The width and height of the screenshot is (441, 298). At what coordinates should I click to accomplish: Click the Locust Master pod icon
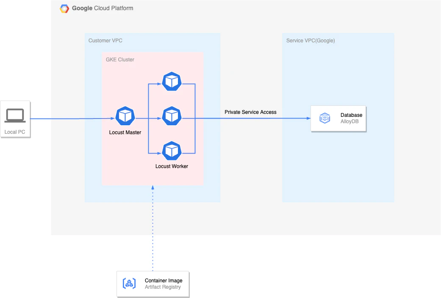click(x=125, y=116)
